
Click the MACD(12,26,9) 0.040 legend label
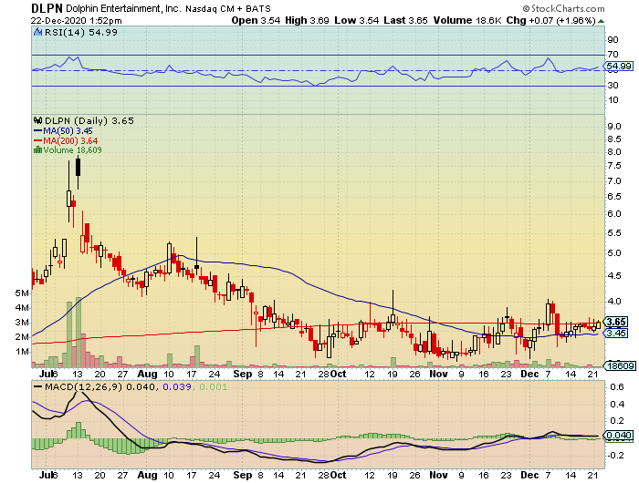point(100,386)
